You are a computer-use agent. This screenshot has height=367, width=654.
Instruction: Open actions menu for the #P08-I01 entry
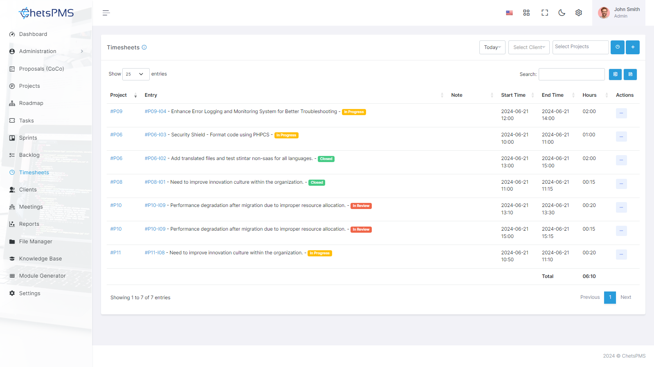coord(621,184)
